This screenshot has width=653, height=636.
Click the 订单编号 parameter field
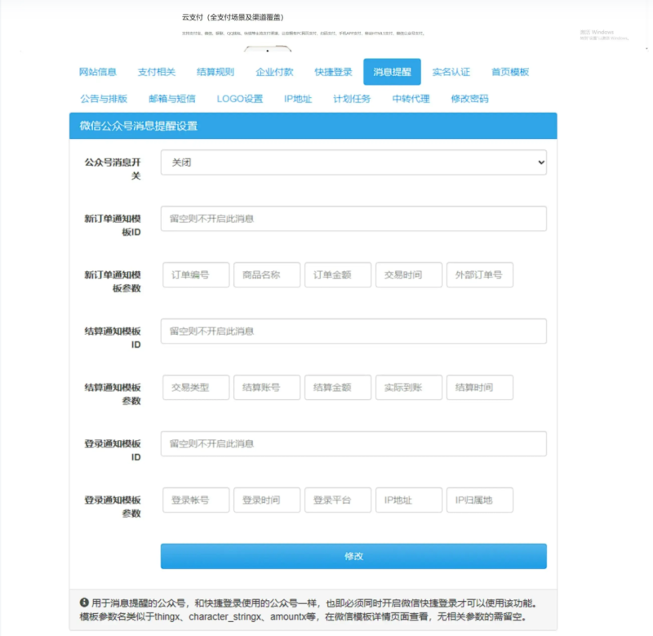coord(196,274)
